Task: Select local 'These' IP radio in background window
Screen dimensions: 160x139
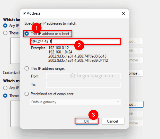Action: point(5,33)
